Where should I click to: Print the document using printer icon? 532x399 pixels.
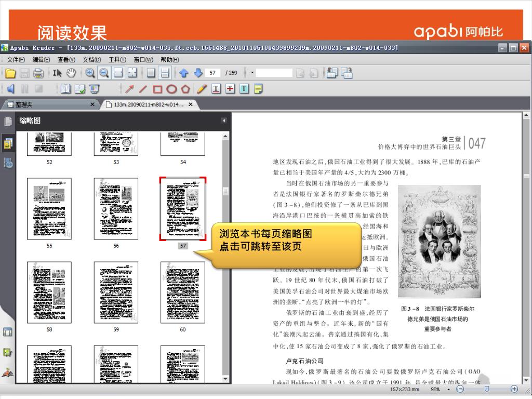pyautogui.click(x=38, y=73)
